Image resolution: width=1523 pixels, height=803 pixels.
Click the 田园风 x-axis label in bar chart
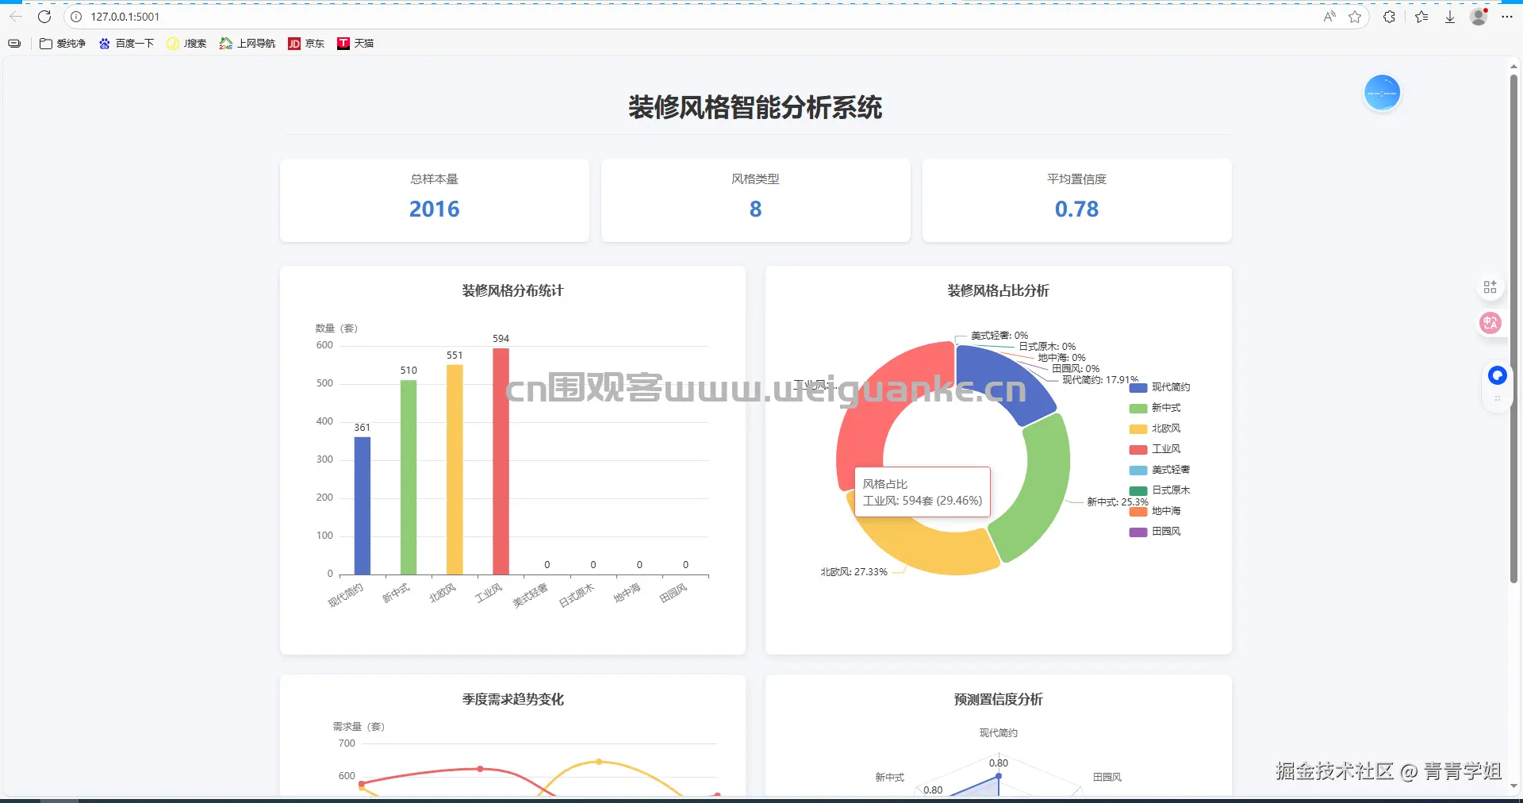click(x=673, y=594)
